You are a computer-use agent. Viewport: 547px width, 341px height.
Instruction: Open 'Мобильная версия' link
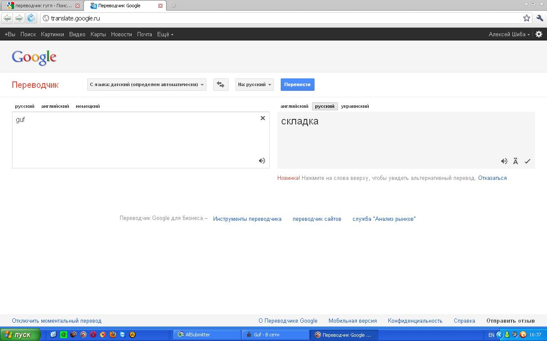pyautogui.click(x=353, y=321)
